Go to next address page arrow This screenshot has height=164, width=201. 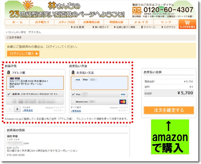[x=17, y=109]
